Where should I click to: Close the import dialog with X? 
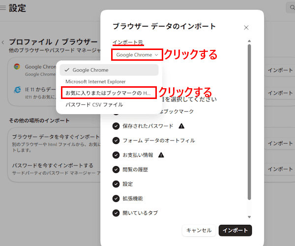tap(246, 28)
